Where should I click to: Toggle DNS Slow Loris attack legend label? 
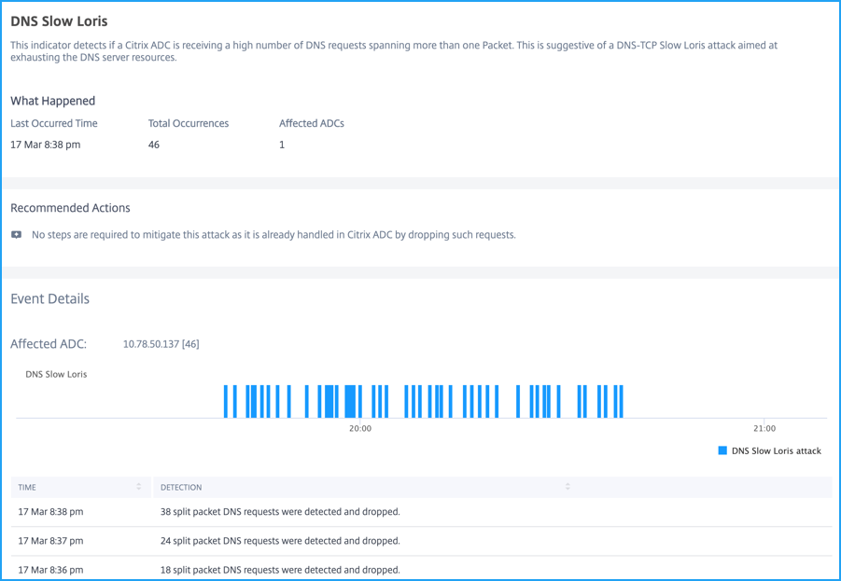click(776, 451)
